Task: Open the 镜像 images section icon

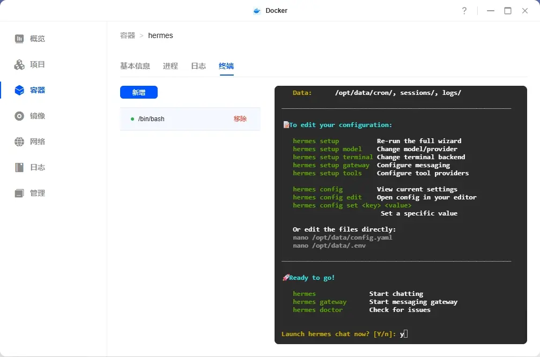Action: 18,115
